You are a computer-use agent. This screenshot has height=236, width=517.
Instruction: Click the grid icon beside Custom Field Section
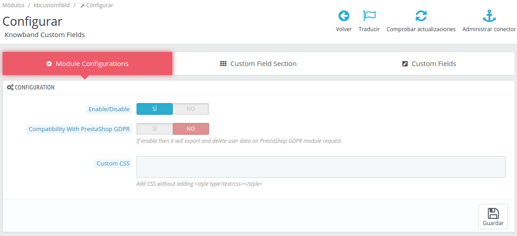click(x=223, y=64)
